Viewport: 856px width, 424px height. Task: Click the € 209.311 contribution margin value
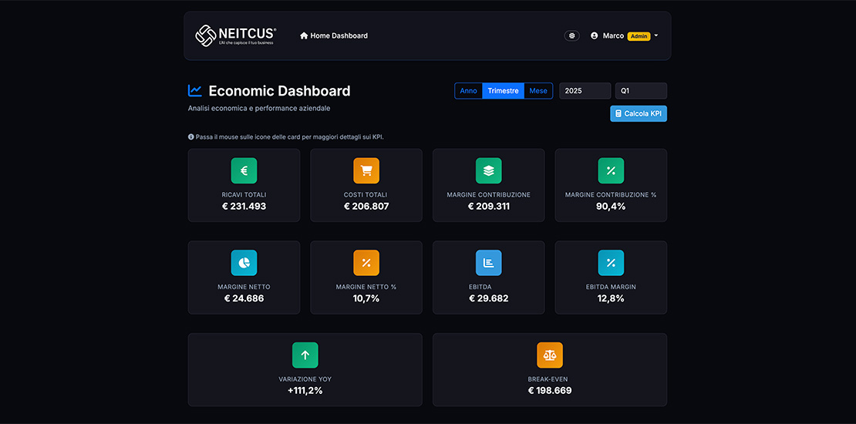[489, 207]
